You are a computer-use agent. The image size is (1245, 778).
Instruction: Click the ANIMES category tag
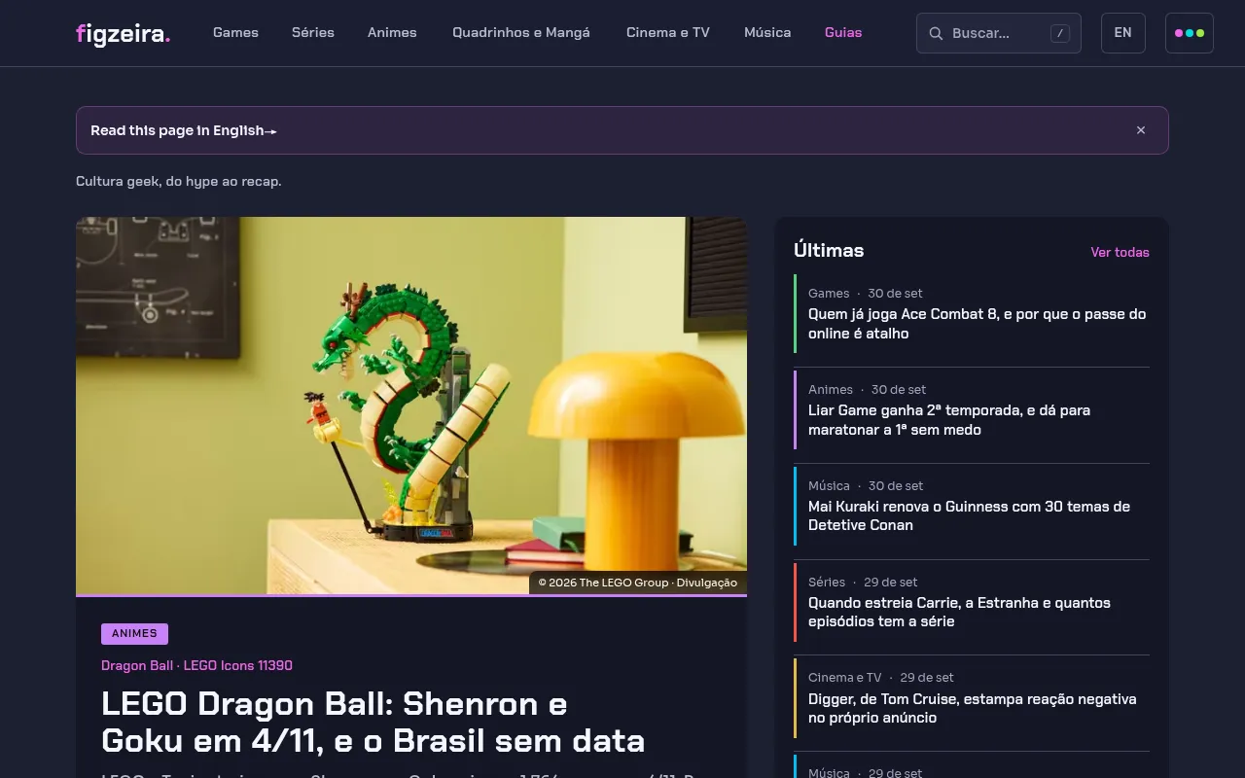pyautogui.click(x=134, y=634)
